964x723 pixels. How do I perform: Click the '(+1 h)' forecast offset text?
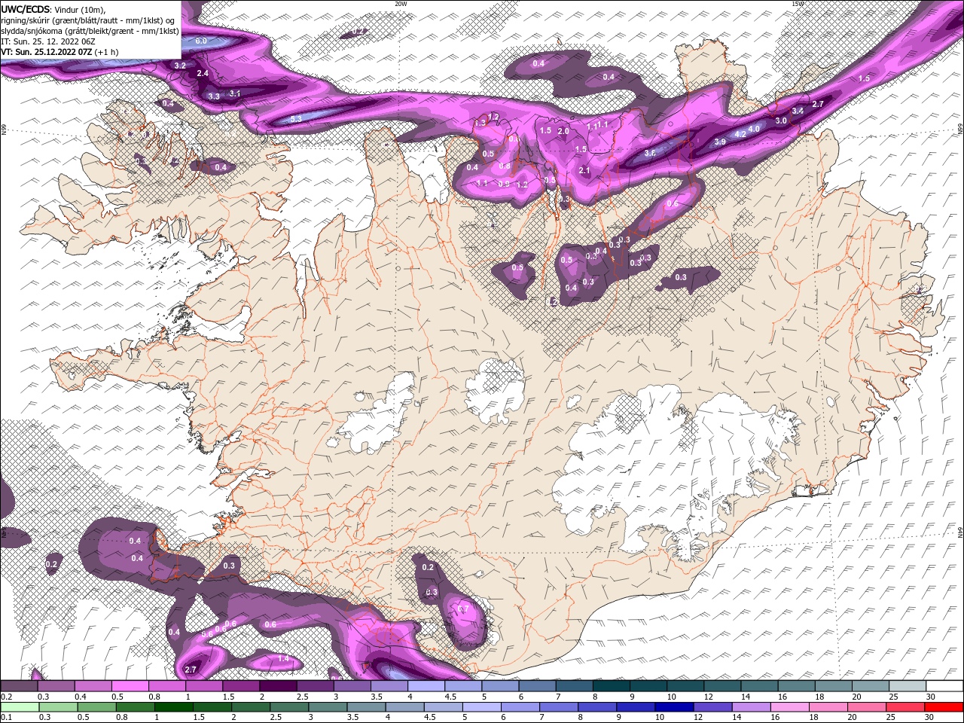pyautogui.click(x=107, y=52)
